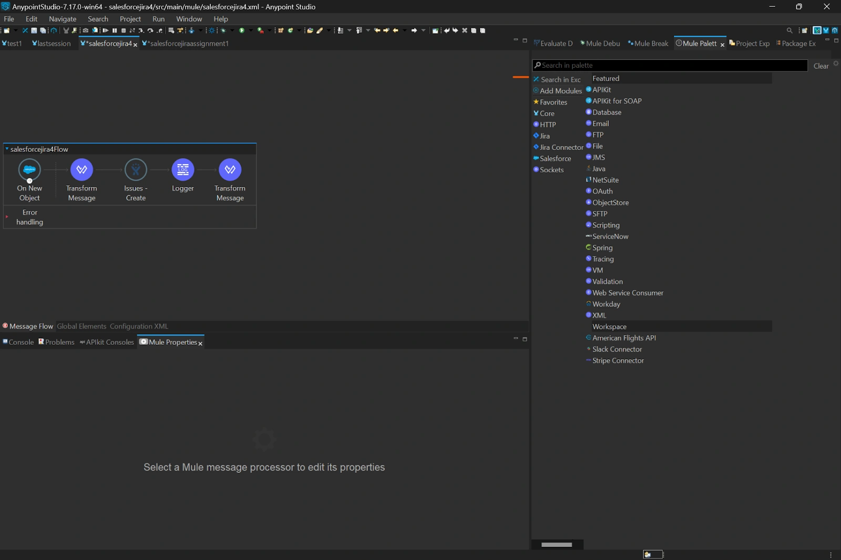Screen dimensions: 841x560
Task: Switch to the Global Elements tab
Action: click(81, 326)
